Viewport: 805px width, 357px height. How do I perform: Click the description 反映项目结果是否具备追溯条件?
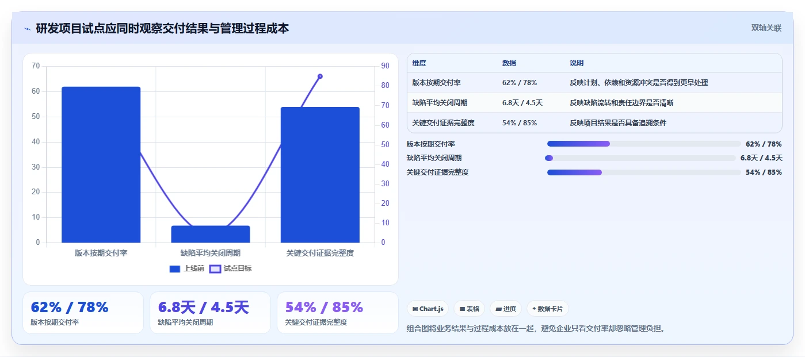tap(618, 123)
